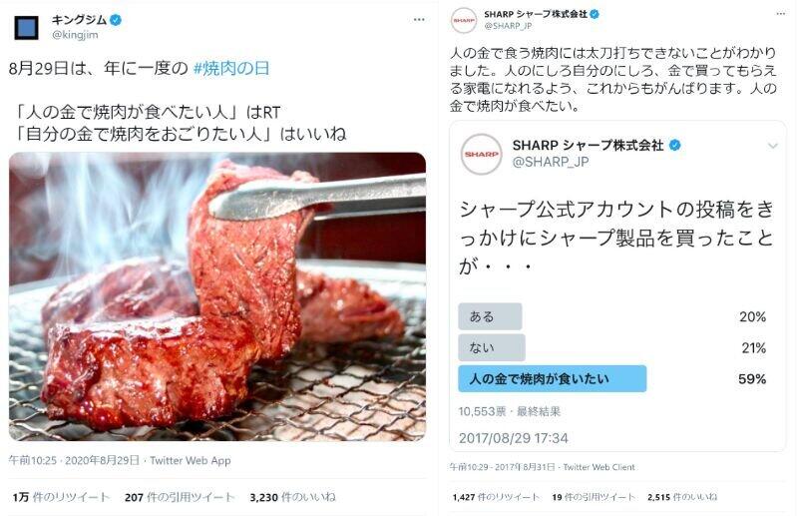Show the 1,427 retweets of SHARP's tweet

point(496,497)
